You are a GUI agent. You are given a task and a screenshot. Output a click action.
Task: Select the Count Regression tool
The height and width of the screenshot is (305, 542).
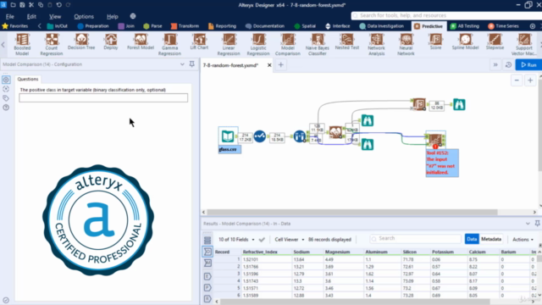pyautogui.click(x=52, y=44)
